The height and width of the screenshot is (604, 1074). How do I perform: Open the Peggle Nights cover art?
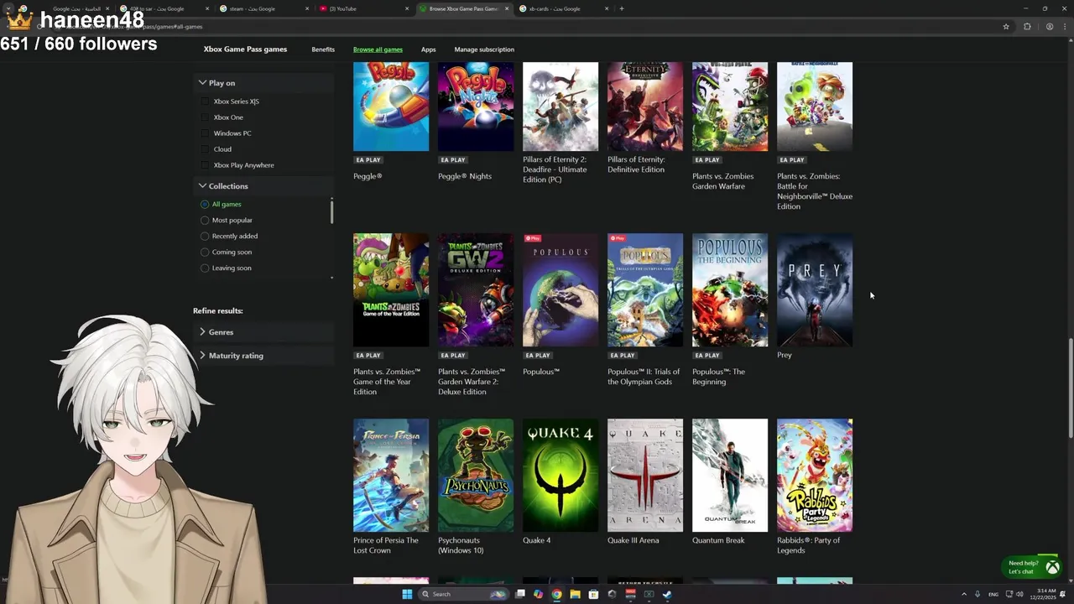[476, 107]
